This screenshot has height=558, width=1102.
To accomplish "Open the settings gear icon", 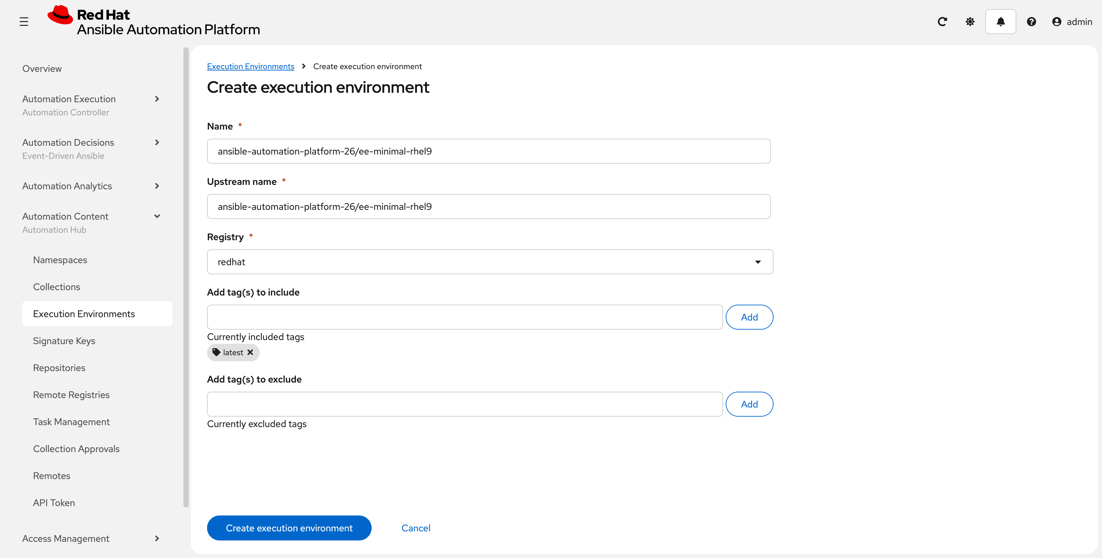I will 970,21.
